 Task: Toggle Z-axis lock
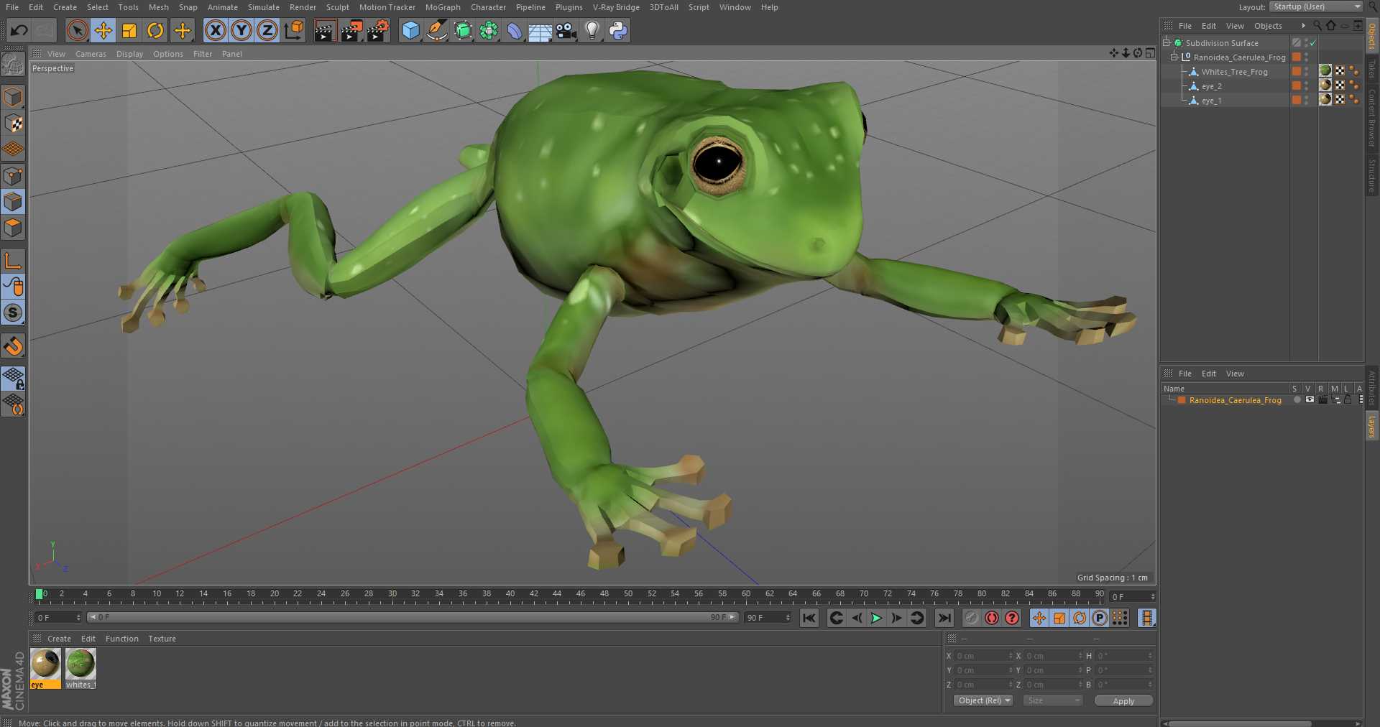tap(267, 30)
